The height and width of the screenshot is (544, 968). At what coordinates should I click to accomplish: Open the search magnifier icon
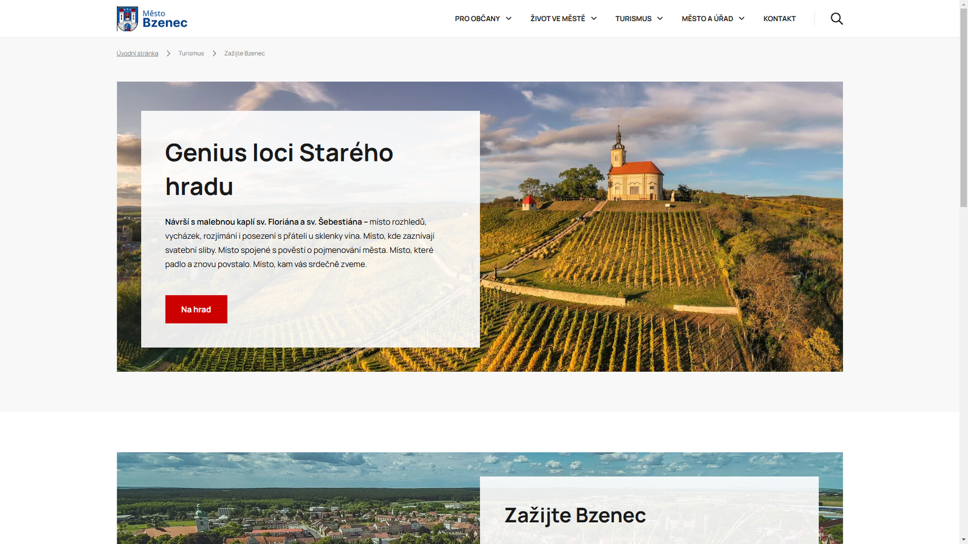tap(837, 19)
